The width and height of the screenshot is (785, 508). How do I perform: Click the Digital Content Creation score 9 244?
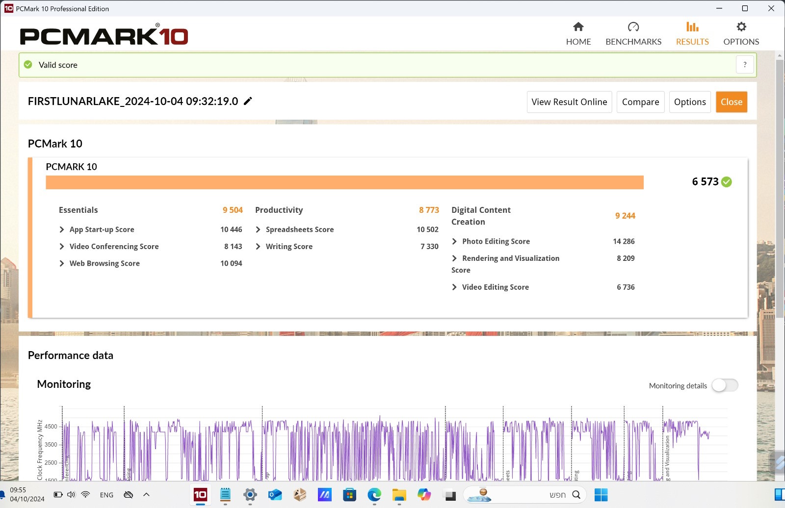625,216
